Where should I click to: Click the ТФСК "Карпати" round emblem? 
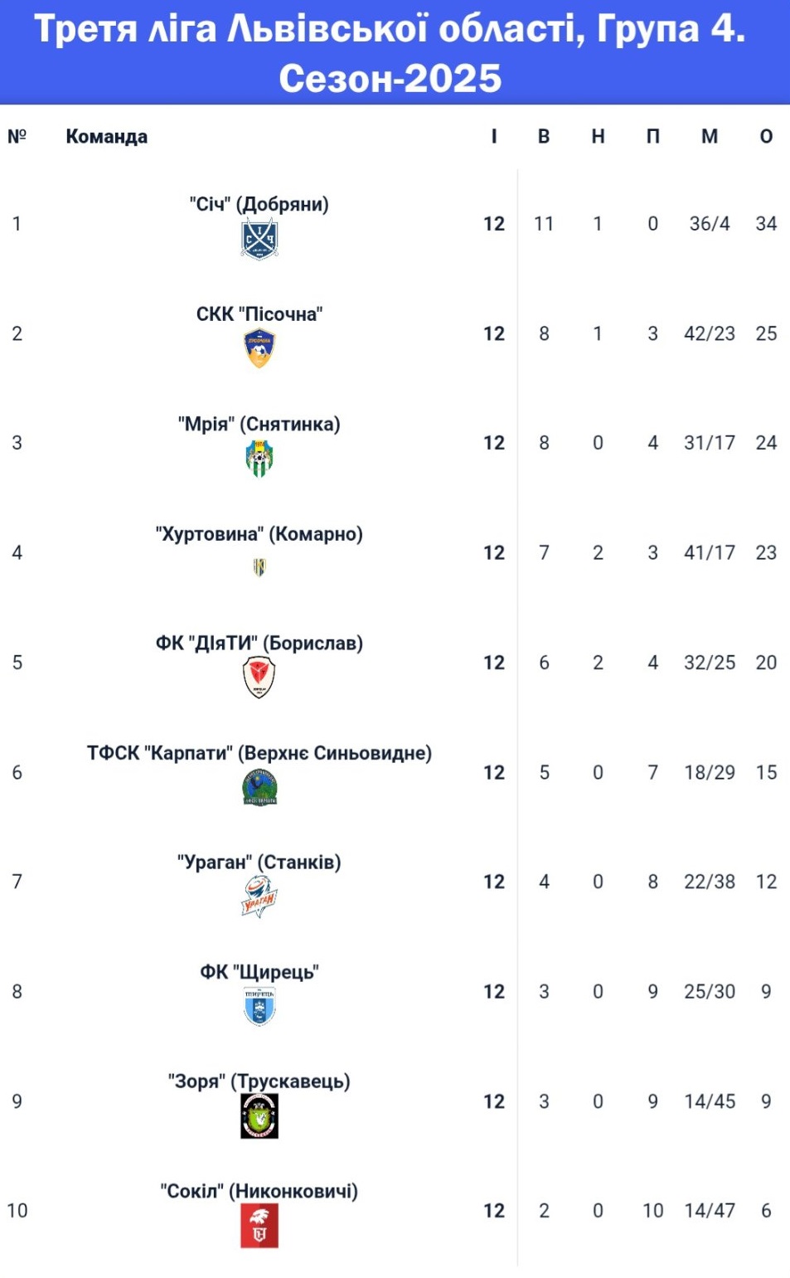pyautogui.click(x=259, y=787)
